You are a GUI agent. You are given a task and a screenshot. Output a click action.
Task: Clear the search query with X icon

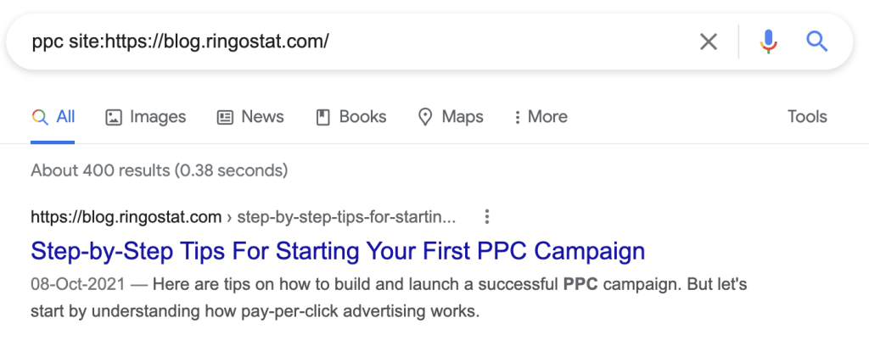(x=709, y=42)
